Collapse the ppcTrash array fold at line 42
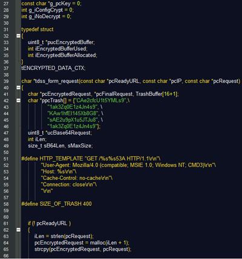This screenshot has width=242, height=259. pyautogui.click(x=18, y=100)
